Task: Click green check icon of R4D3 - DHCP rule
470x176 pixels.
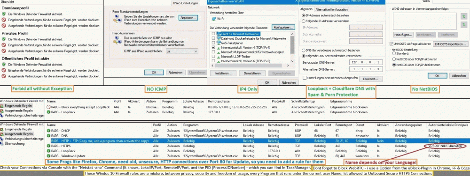Action: coord(48,131)
